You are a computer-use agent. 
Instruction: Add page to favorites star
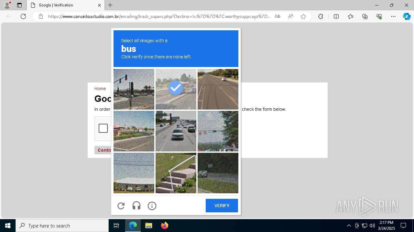tap(303, 16)
